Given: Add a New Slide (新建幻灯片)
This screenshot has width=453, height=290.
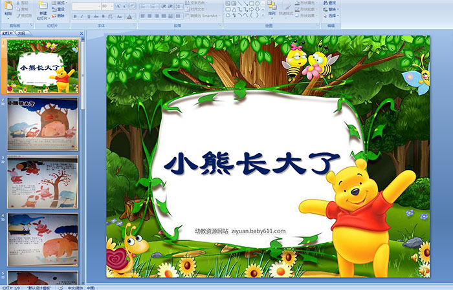Looking at the screenshot, I should point(43,10).
